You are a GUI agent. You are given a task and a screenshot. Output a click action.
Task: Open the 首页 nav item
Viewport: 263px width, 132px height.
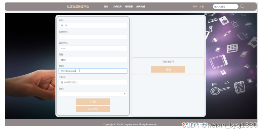click(106, 7)
